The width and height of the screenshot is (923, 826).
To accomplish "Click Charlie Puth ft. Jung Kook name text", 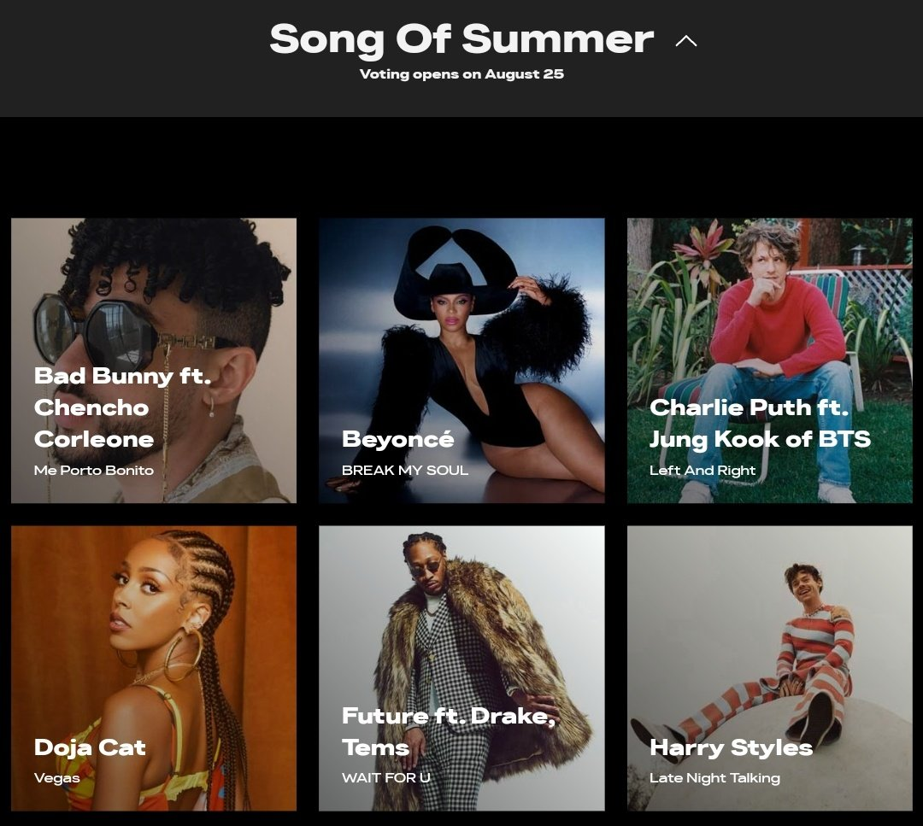I will (760, 423).
